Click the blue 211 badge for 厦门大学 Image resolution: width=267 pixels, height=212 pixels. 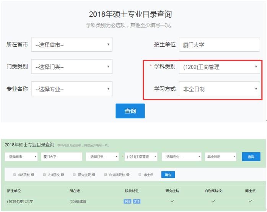tap(137, 201)
